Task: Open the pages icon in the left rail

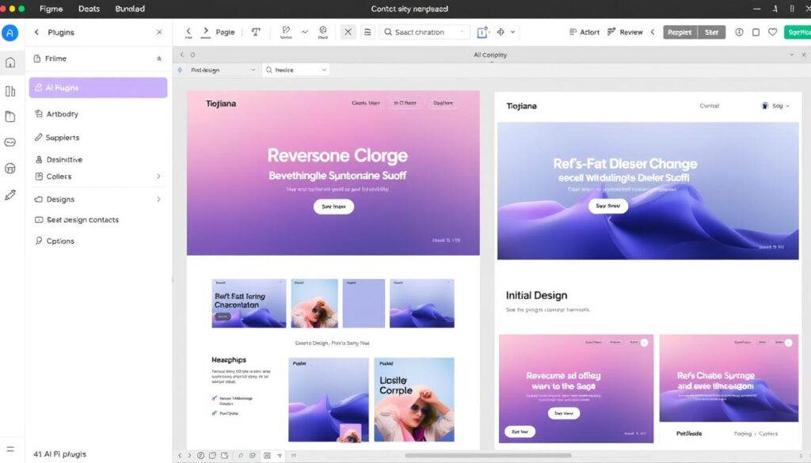Action: [10, 116]
